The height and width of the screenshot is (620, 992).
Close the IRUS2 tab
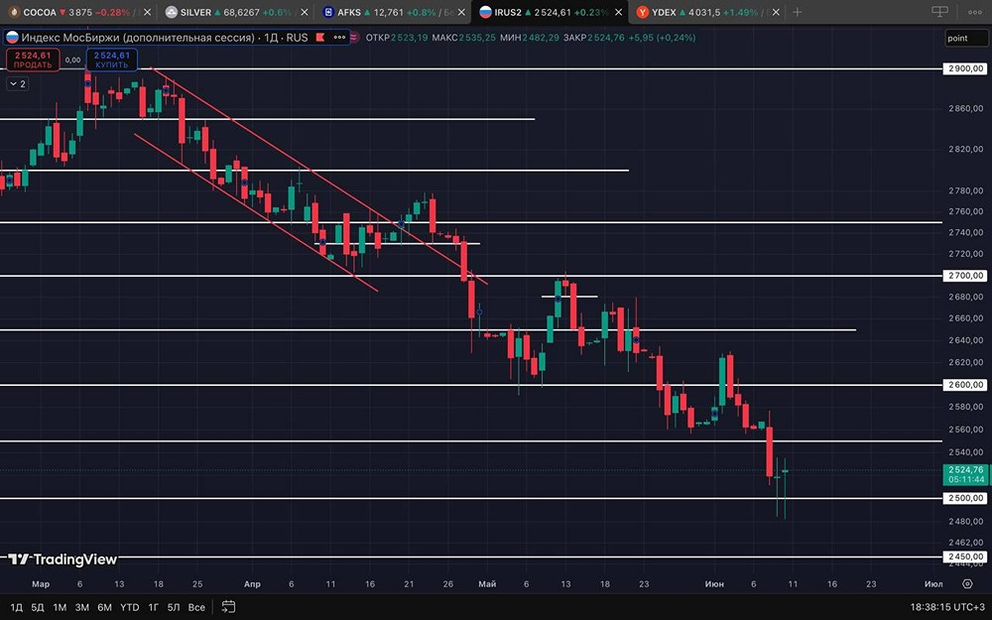pyautogui.click(x=618, y=12)
